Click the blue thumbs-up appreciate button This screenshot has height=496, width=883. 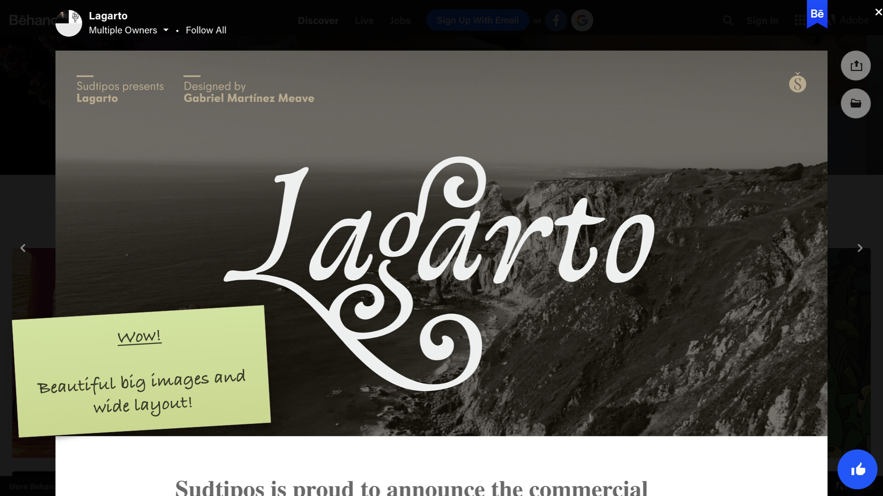[x=857, y=469]
